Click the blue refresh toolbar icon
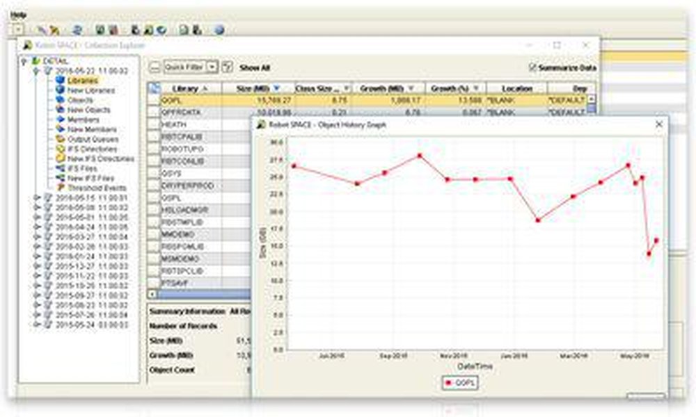Image resolution: width=696 pixels, height=417 pixels. [77, 30]
